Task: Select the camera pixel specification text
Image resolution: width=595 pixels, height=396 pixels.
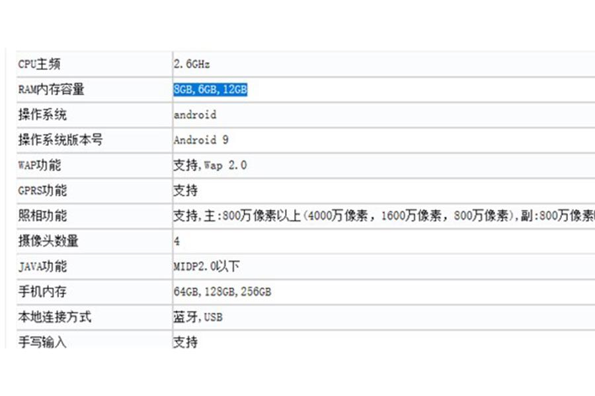Action: click(x=384, y=216)
